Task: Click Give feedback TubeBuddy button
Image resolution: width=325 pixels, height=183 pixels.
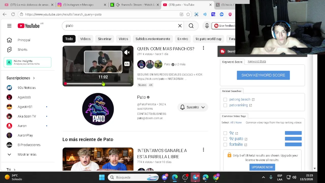Action: 224,26
